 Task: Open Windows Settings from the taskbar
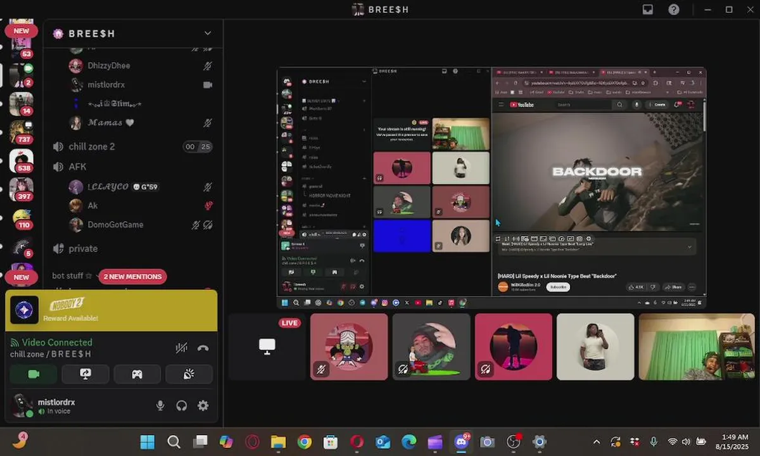click(x=540, y=442)
